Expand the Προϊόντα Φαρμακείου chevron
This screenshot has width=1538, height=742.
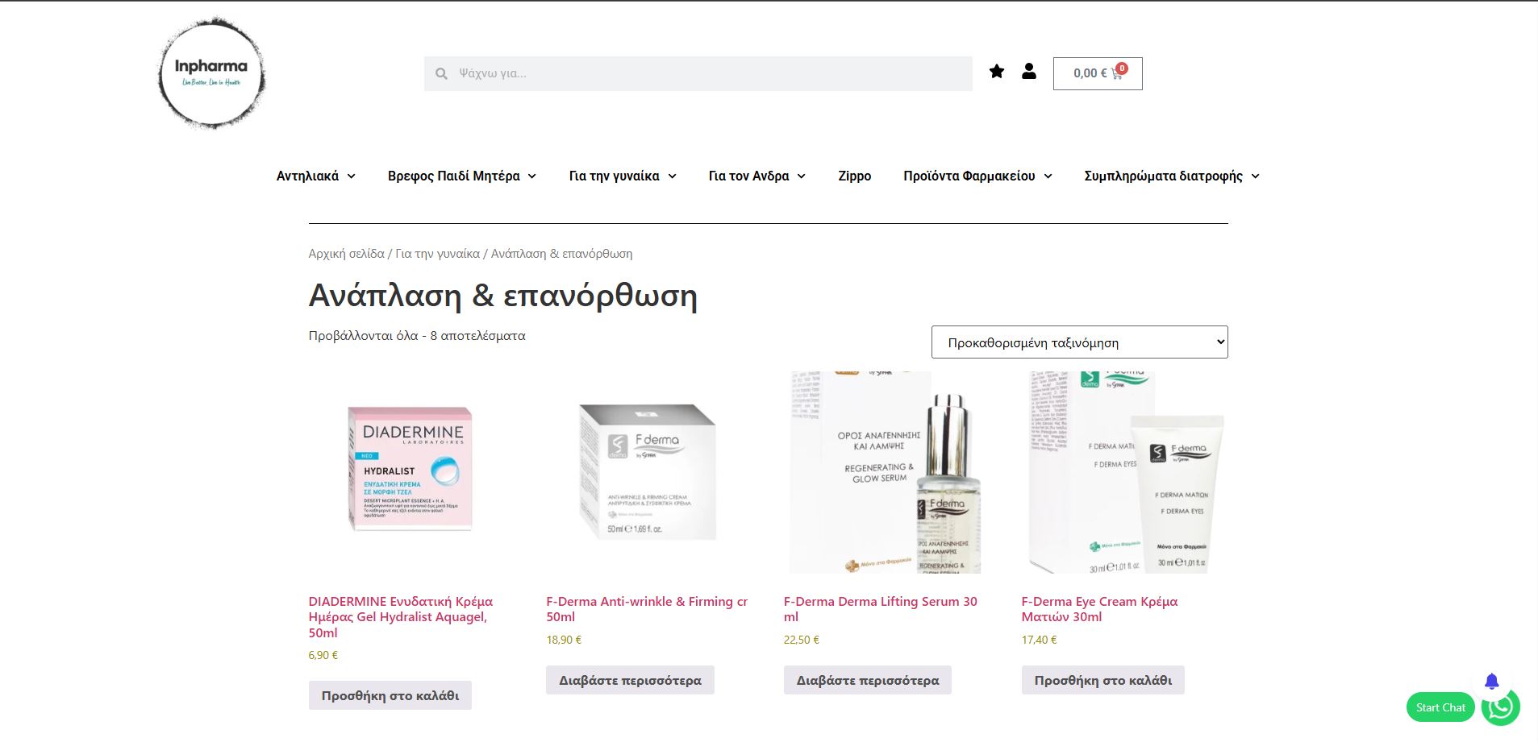point(1048,176)
